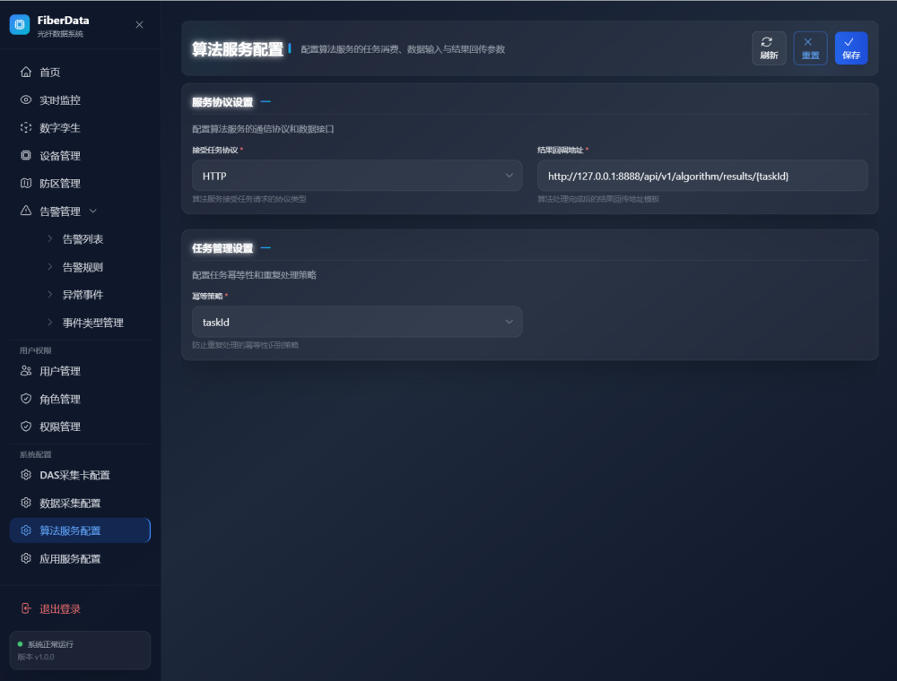The width and height of the screenshot is (897, 681).
Task: Open the 接受任务协议 HTTP dropdown
Action: pyautogui.click(x=357, y=176)
